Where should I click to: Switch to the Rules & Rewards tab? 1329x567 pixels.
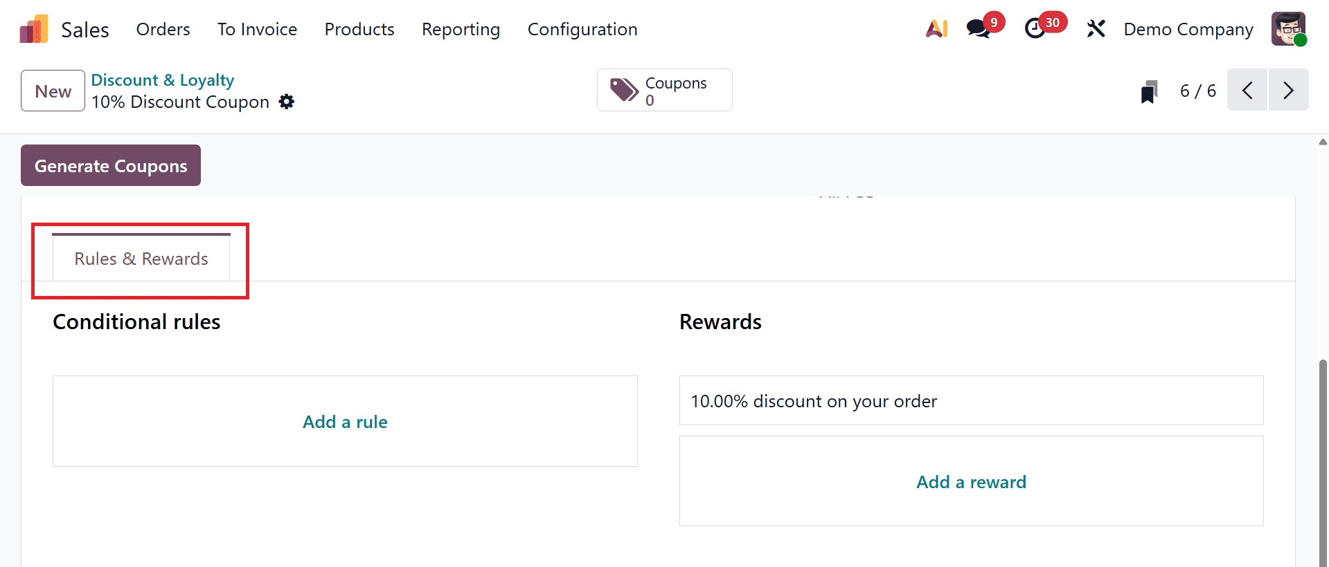[x=141, y=259]
